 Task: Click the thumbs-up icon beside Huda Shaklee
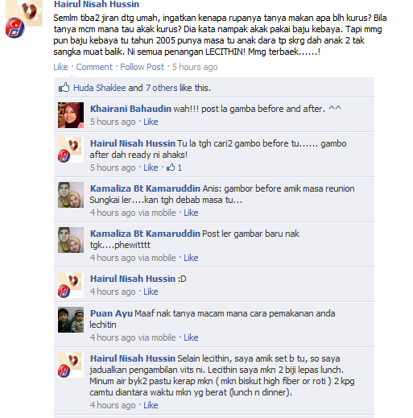[x=64, y=88]
